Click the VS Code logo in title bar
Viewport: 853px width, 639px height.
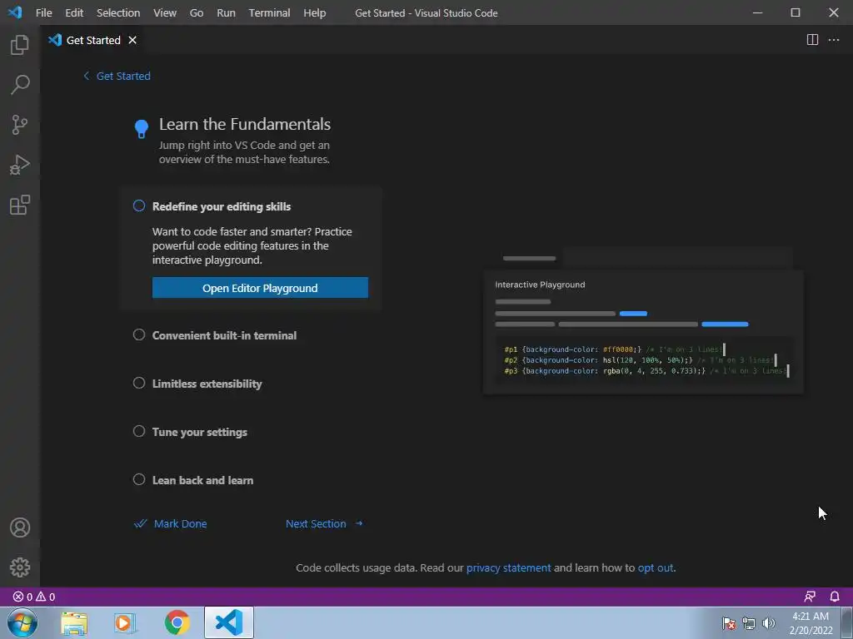point(15,12)
